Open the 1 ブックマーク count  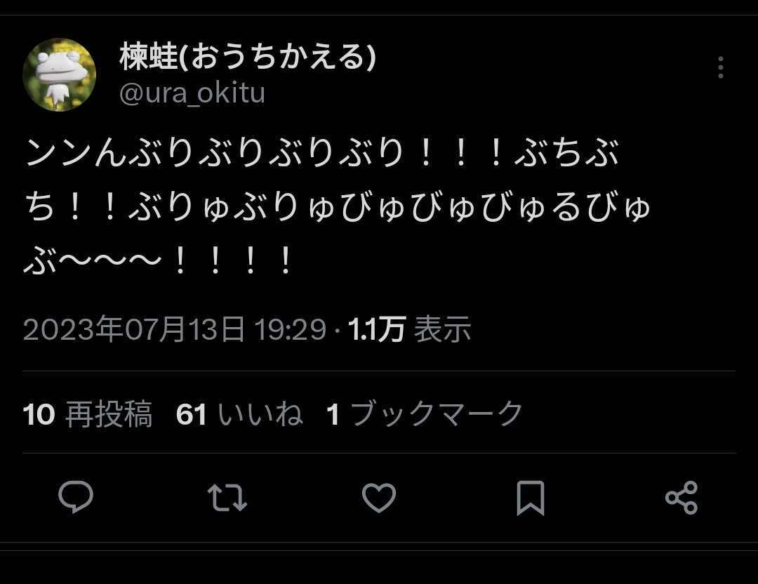coord(425,414)
